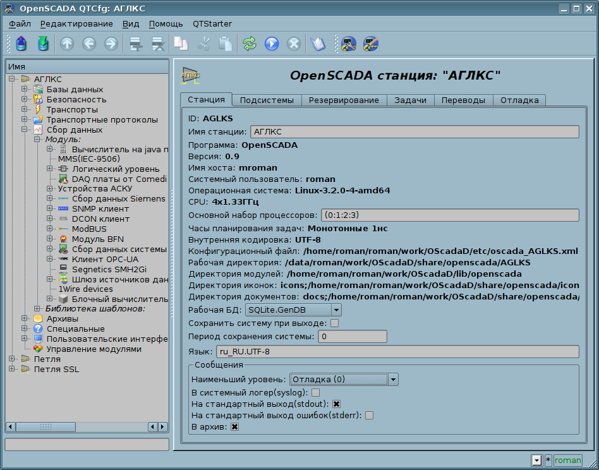This screenshot has width=599, height=470.
Task: Click the Save to DB toolbar icon
Action: (x=43, y=44)
